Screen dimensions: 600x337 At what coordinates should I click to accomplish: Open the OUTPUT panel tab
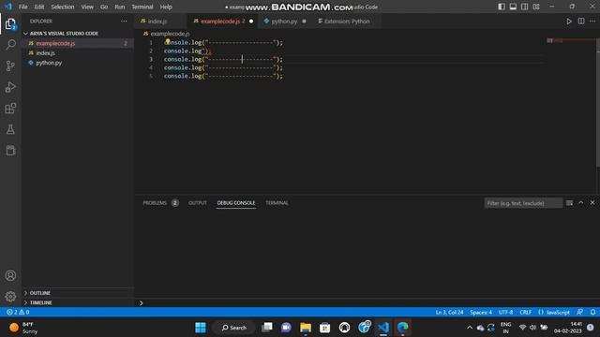pos(198,203)
